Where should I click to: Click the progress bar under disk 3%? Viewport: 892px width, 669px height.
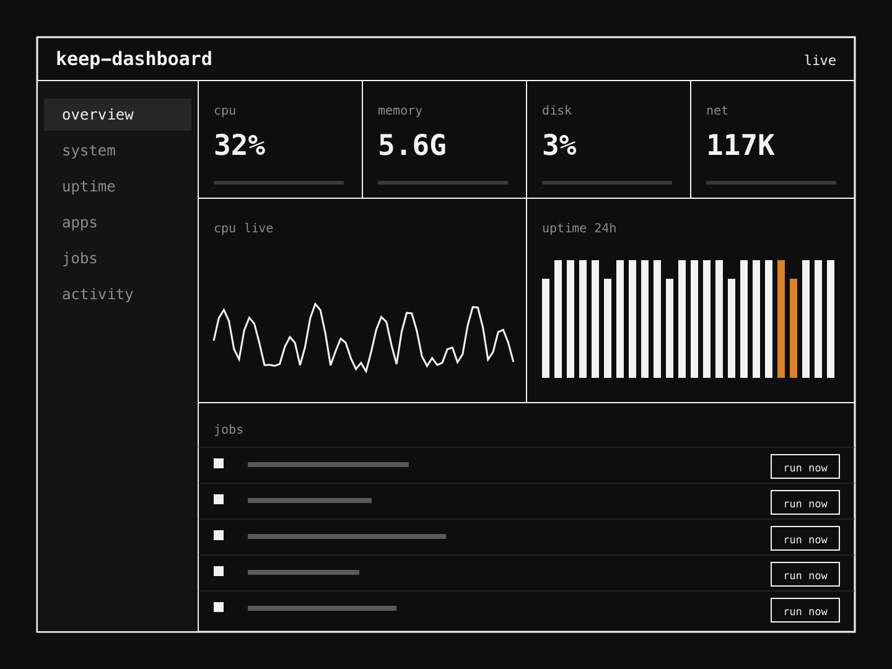[x=607, y=183]
